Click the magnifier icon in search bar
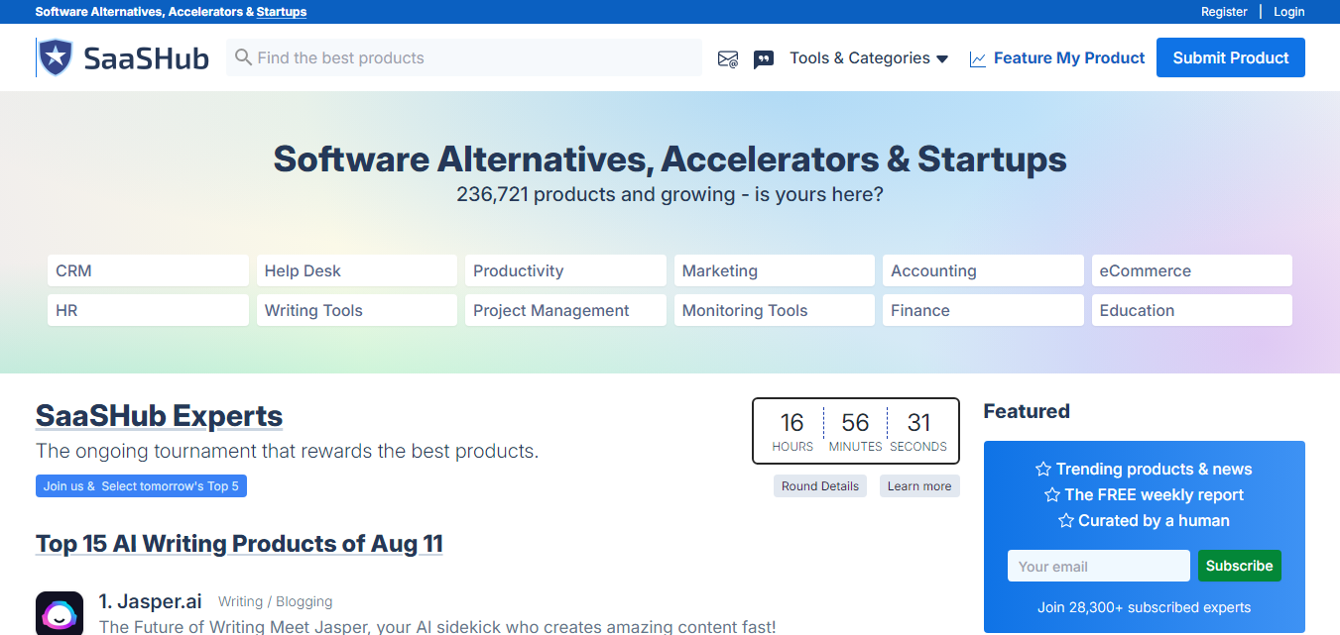Image resolution: width=1340 pixels, height=635 pixels. click(x=243, y=57)
